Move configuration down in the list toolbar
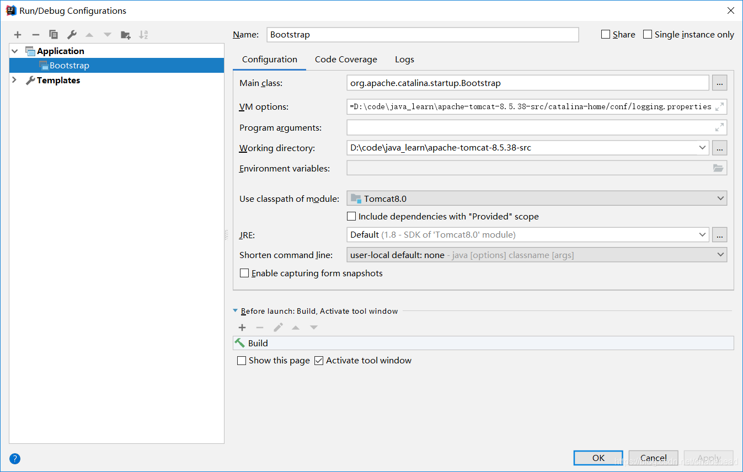The image size is (743, 472). [x=108, y=35]
